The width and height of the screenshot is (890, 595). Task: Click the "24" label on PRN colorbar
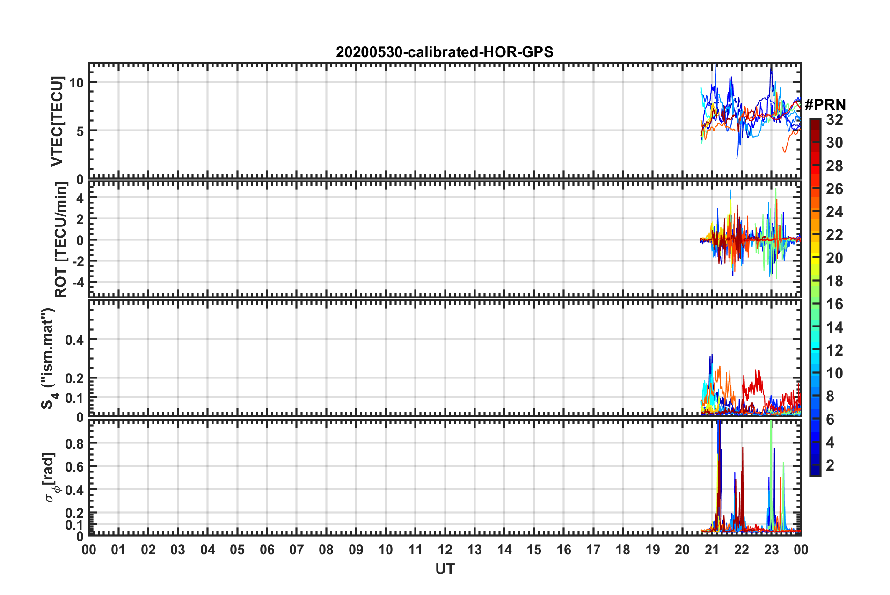(x=834, y=212)
